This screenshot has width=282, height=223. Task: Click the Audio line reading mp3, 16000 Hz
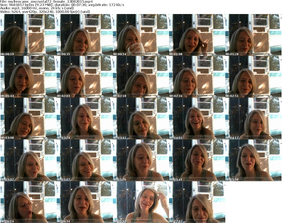click(x=37, y=8)
